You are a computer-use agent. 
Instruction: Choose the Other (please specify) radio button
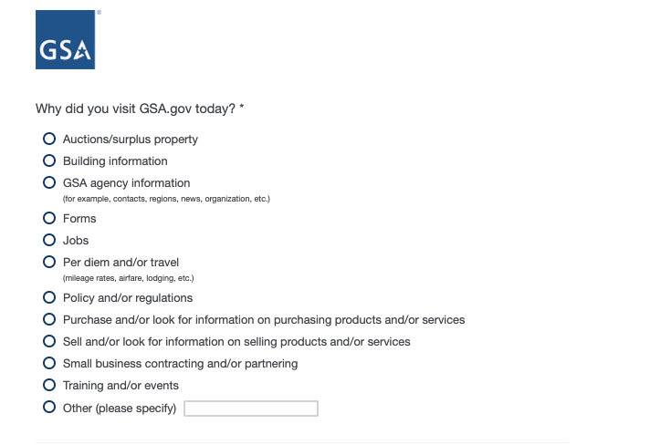pyautogui.click(x=49, y=408)
